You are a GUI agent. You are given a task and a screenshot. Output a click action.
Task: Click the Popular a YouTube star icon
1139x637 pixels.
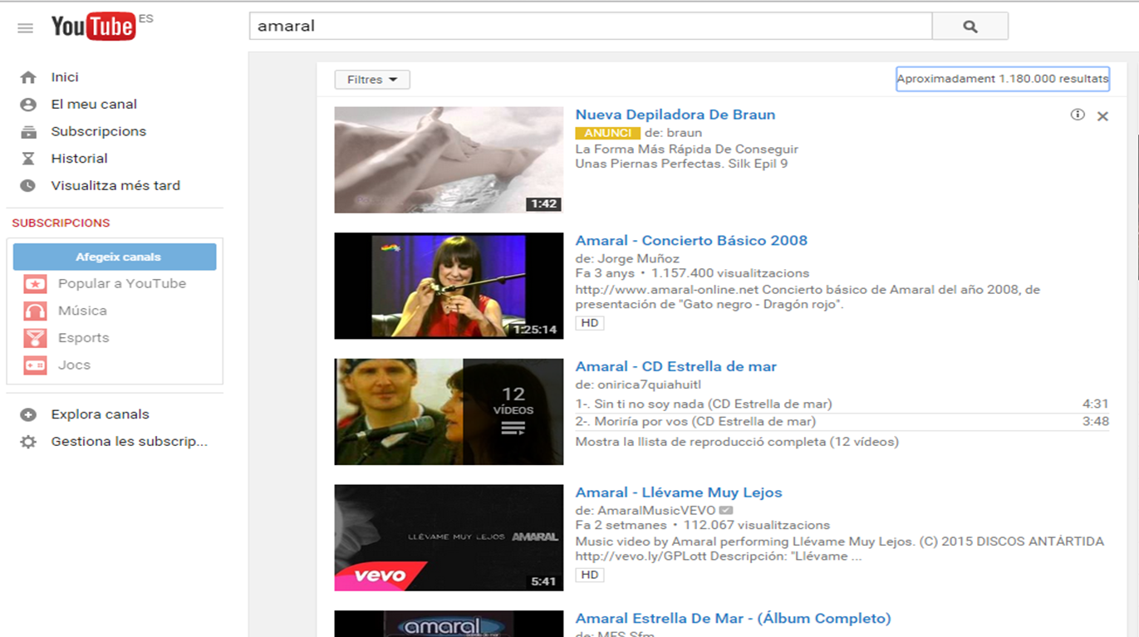(35, 284)
